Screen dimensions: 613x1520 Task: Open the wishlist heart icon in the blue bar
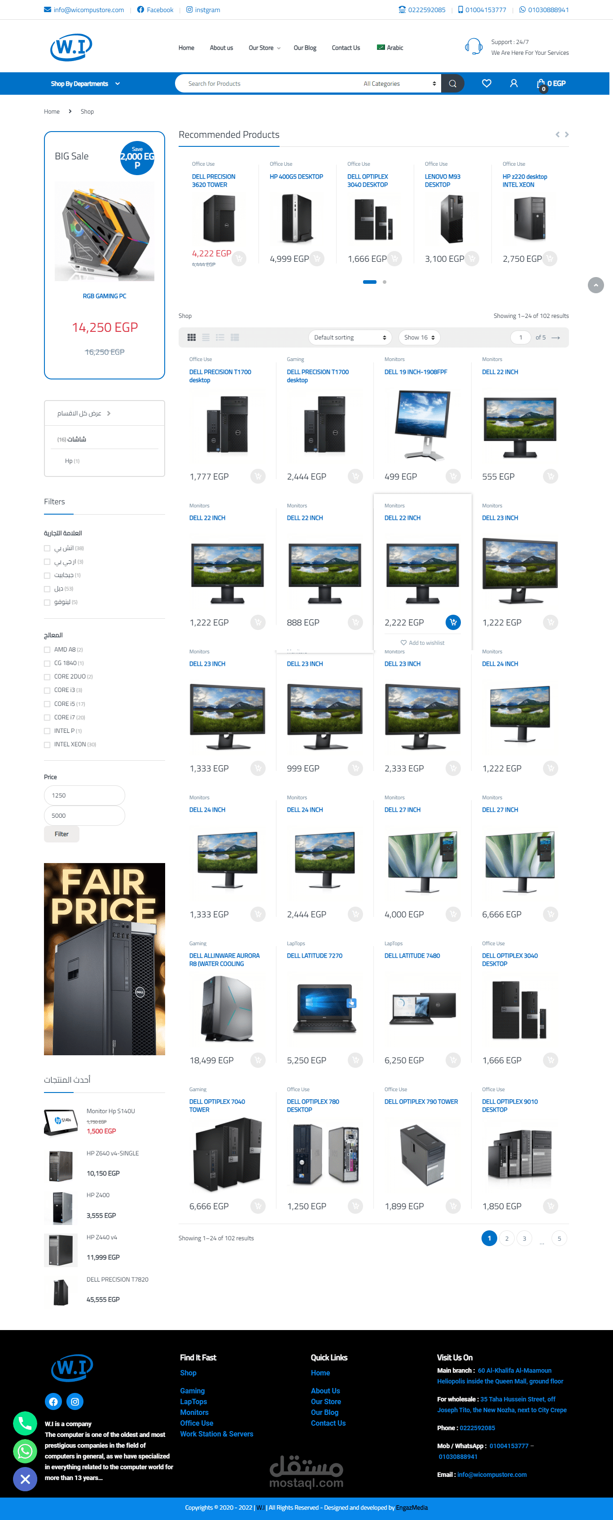tap(486, 84)
